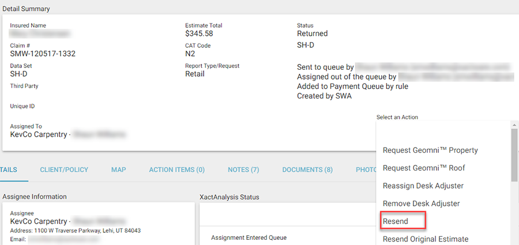
Task: Choose Remove Desk Adjuster action
Action: pyautogui.click(x=421, y=203)
